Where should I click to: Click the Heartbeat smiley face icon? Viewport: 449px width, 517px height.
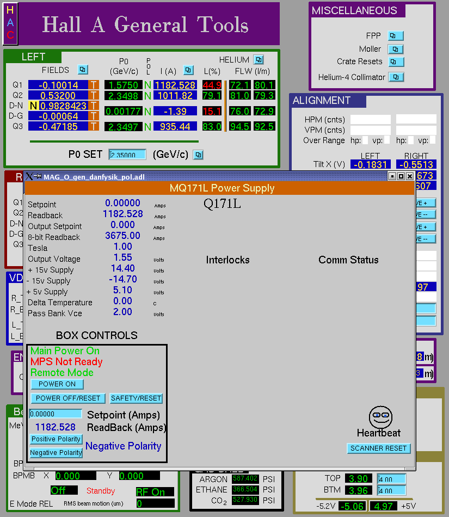[x=380, y=417]
